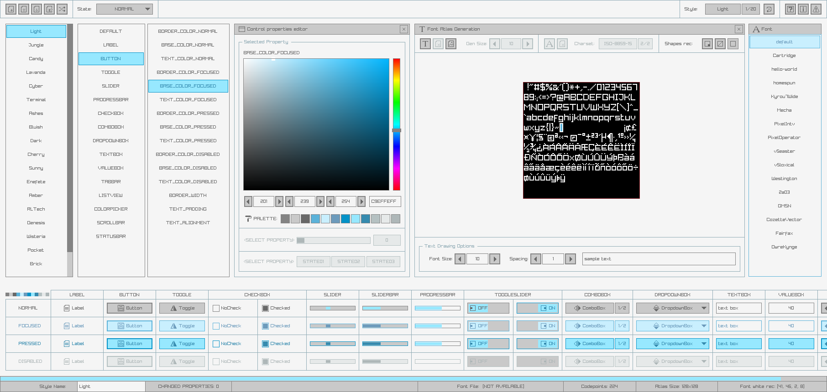Click the STATE01 button
Screen dimensions: 827x392
314,262
